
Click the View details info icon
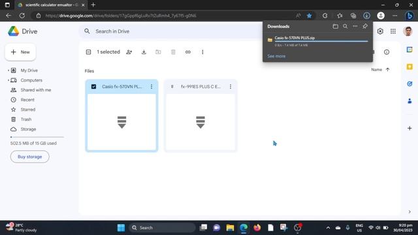[x=387, y=52]
